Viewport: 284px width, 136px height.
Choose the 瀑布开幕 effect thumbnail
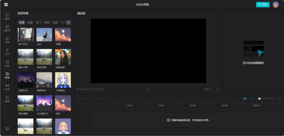tap(26, 57)
